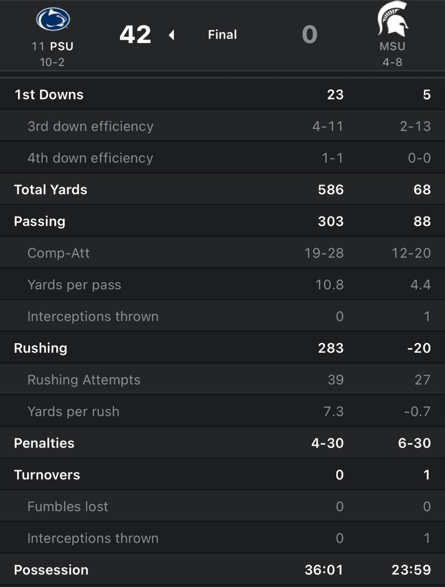Tap the Possession row label
The width and height of the screenshot is (445, 587).
click(51, 570)
